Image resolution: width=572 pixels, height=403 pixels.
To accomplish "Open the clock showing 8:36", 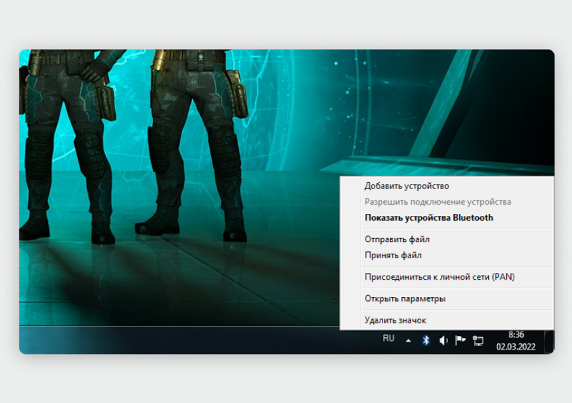I will (516, 341).
